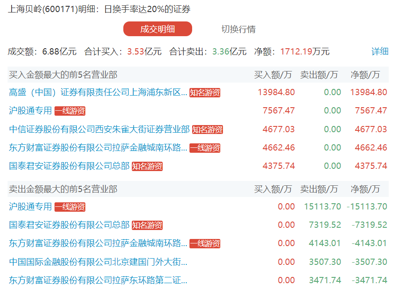Click the 买入金额最大的前5名营业部 section header
This screenshot has height=293, width=395.
[63, 75]
